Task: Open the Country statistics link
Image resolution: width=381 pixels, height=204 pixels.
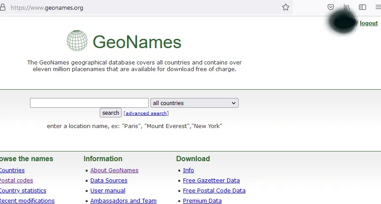Action: point(23,191)
